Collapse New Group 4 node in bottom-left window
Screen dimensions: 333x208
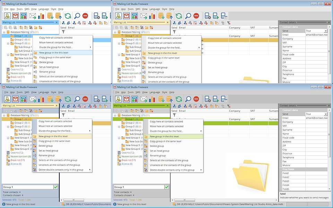pyautogui.click(x=8, y=138)
